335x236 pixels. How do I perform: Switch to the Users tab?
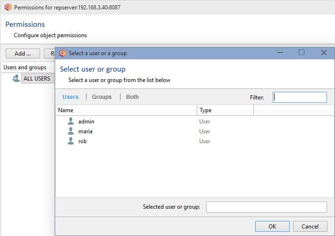pyautogui.click(x=70, y=97)
